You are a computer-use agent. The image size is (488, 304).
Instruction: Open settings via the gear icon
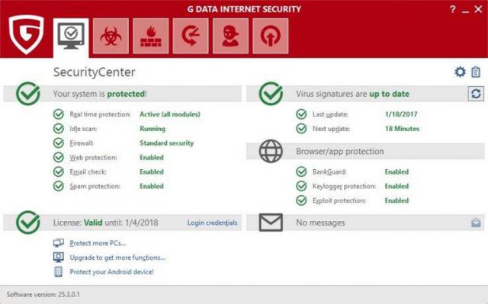460,72
